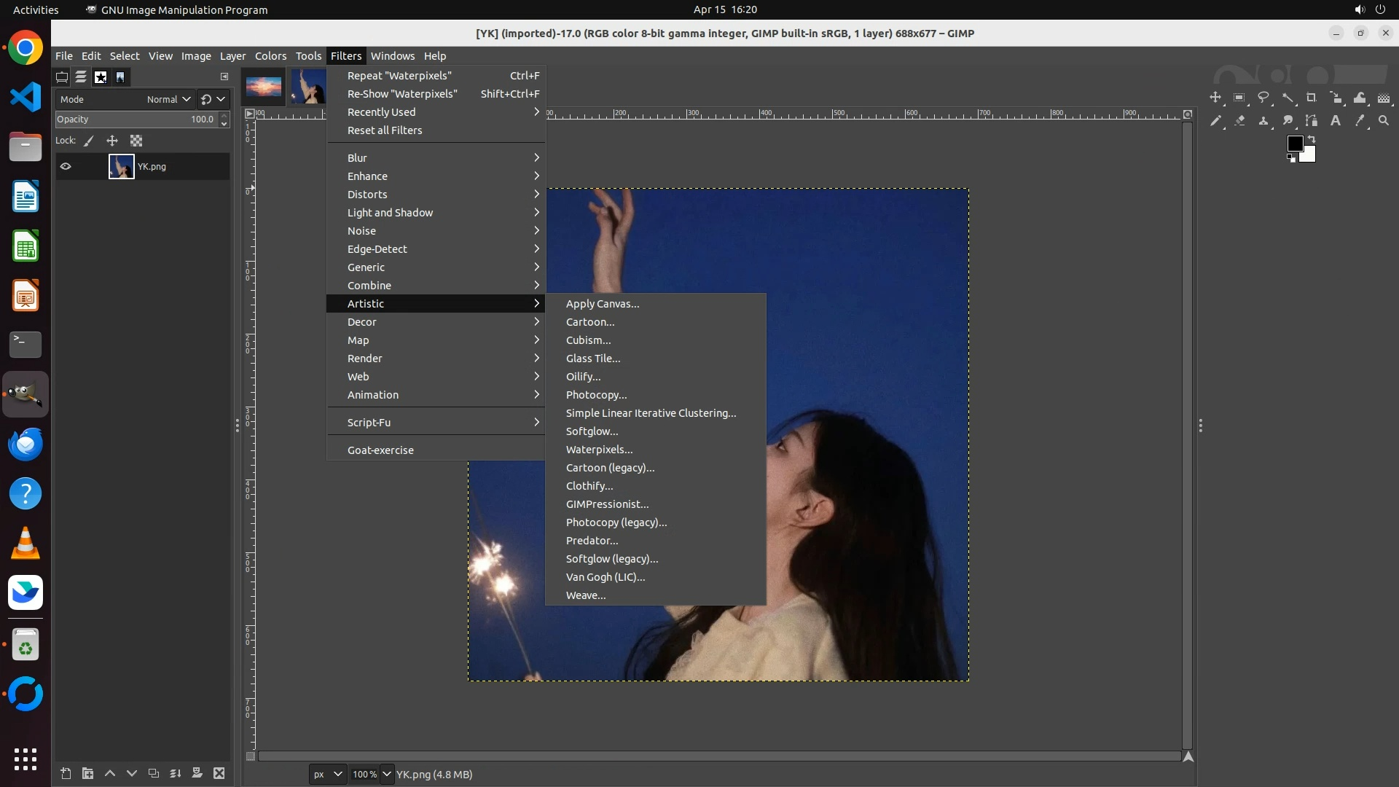Select the Crop tool in toolbox
Screen dimensions: 1399x787
coord(1312,98)
